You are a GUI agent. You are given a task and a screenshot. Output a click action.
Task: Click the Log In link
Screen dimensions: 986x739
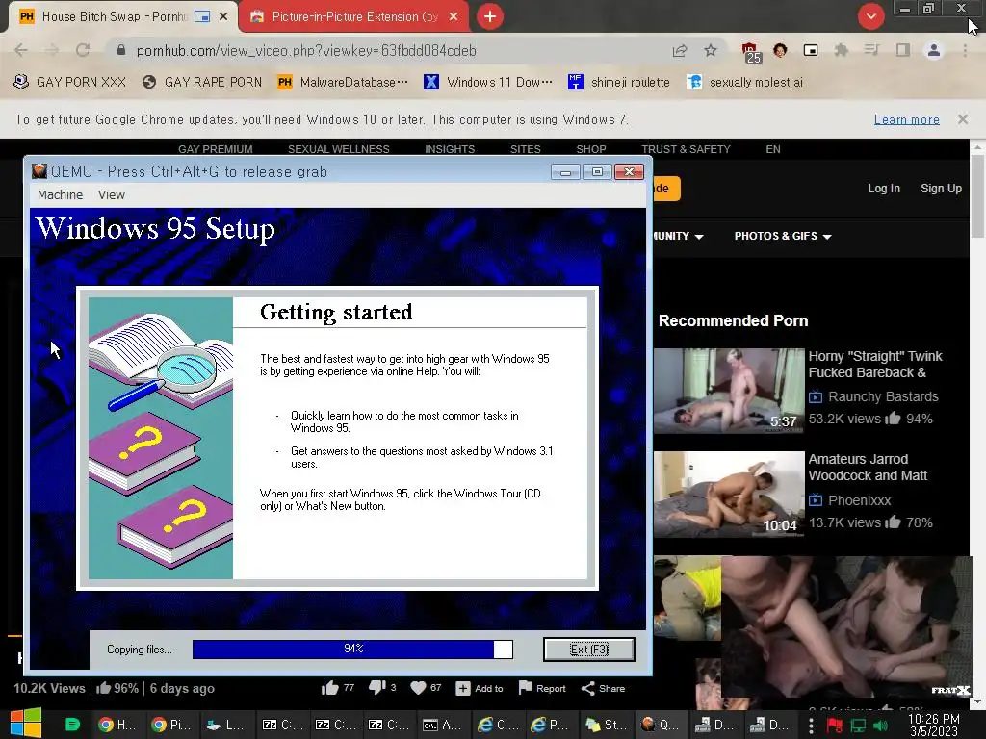[884, 188]
